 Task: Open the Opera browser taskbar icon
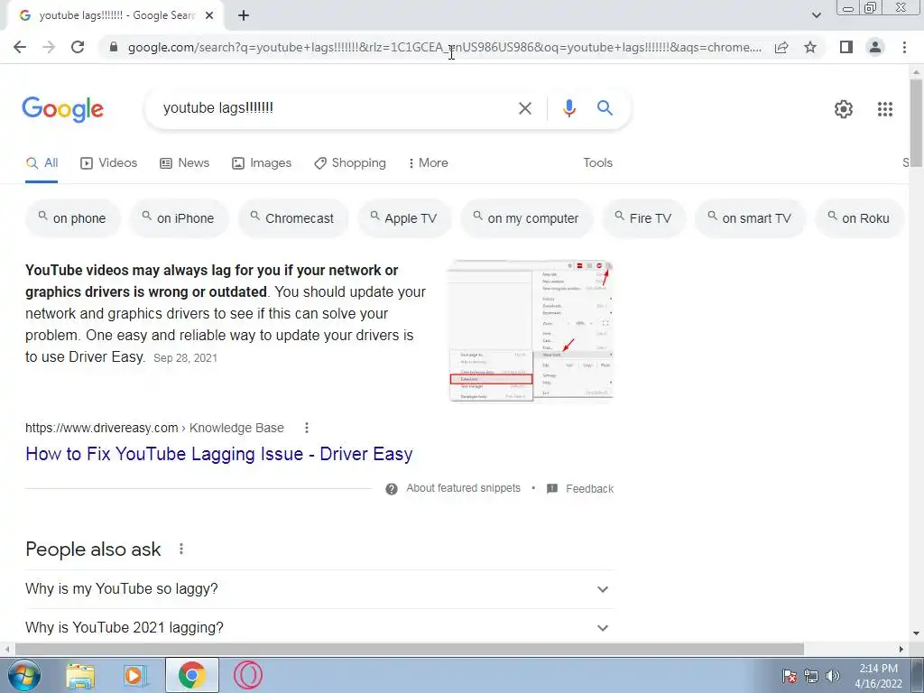pos(247,675)
